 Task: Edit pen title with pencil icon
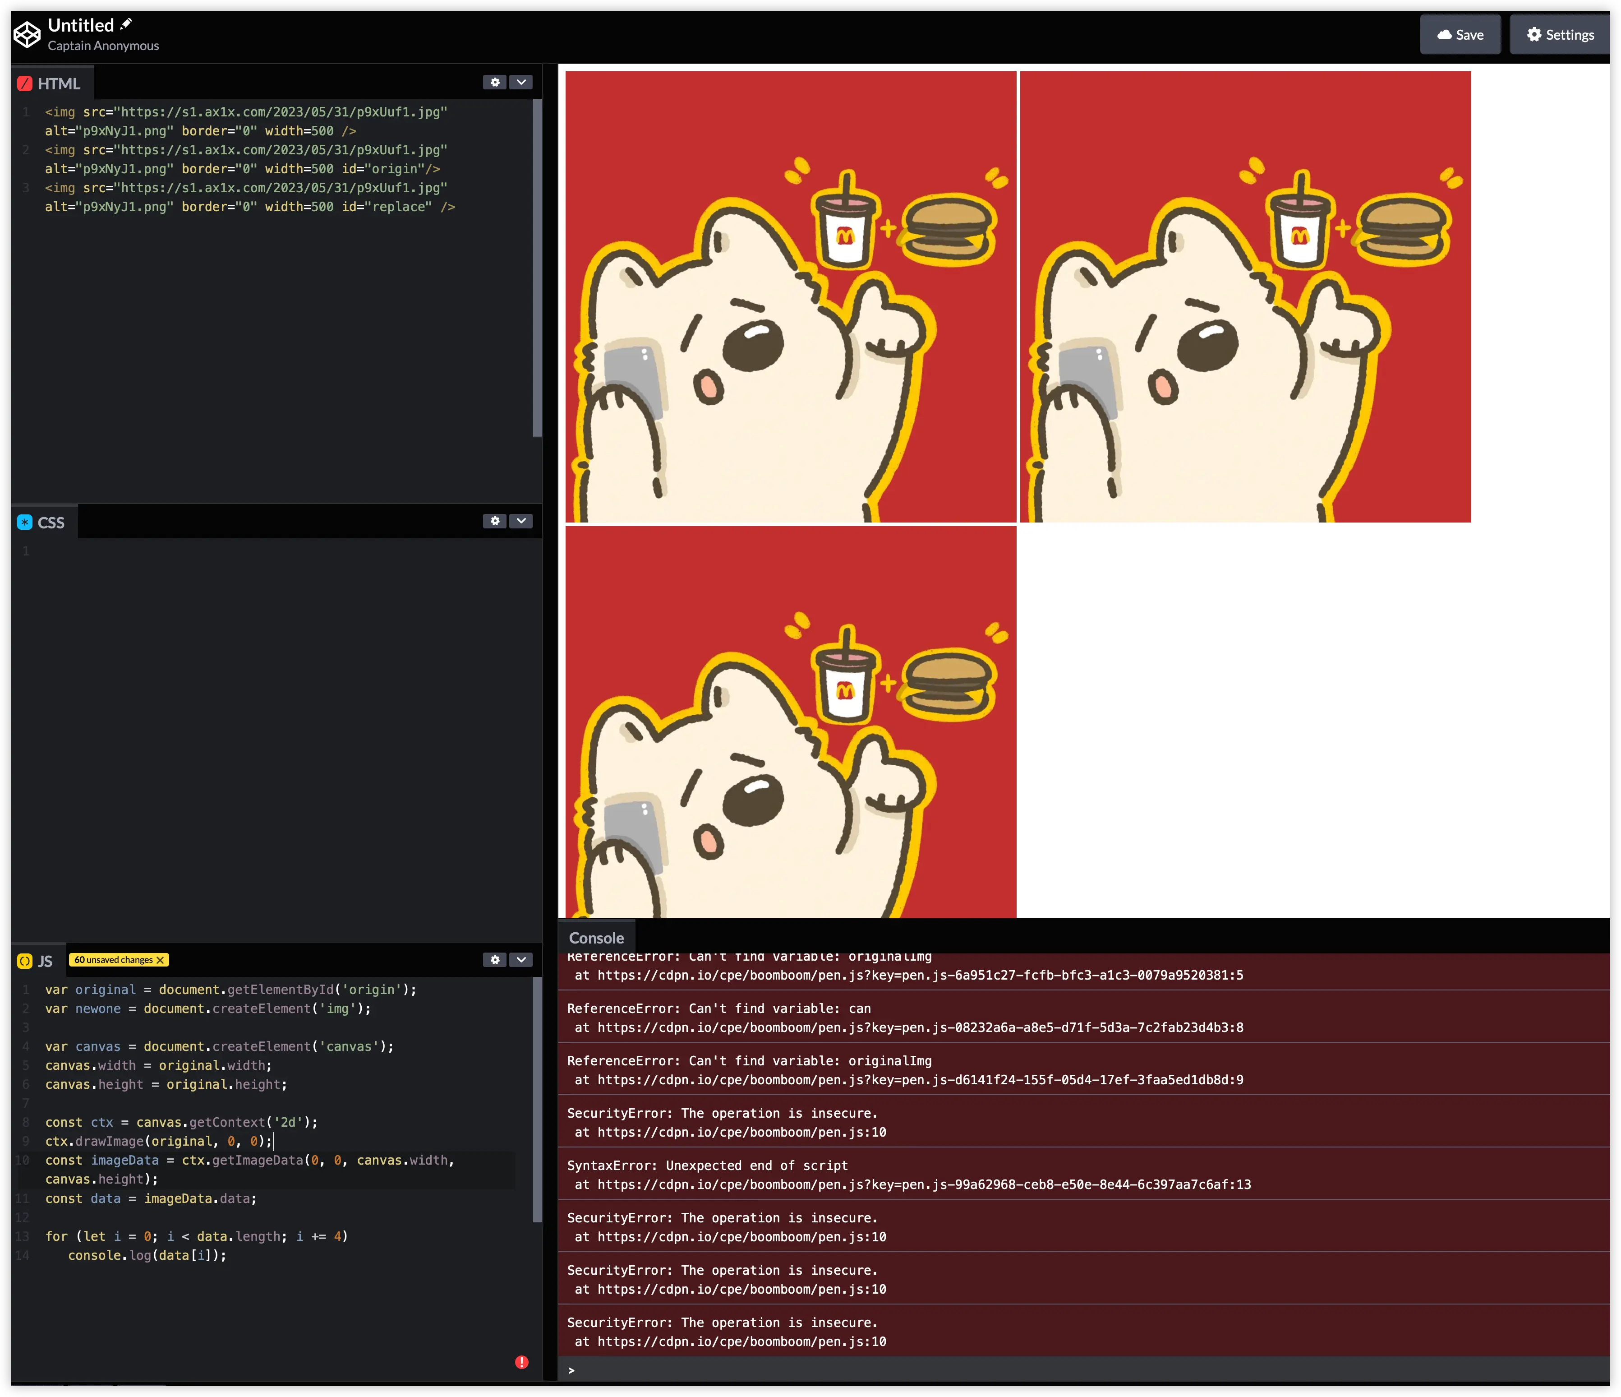pos(126,24)
